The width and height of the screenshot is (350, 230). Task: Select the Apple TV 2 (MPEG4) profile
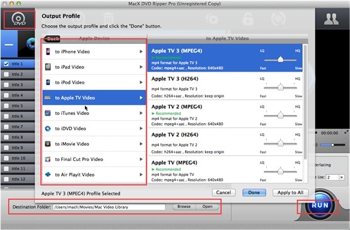point(225,114)
